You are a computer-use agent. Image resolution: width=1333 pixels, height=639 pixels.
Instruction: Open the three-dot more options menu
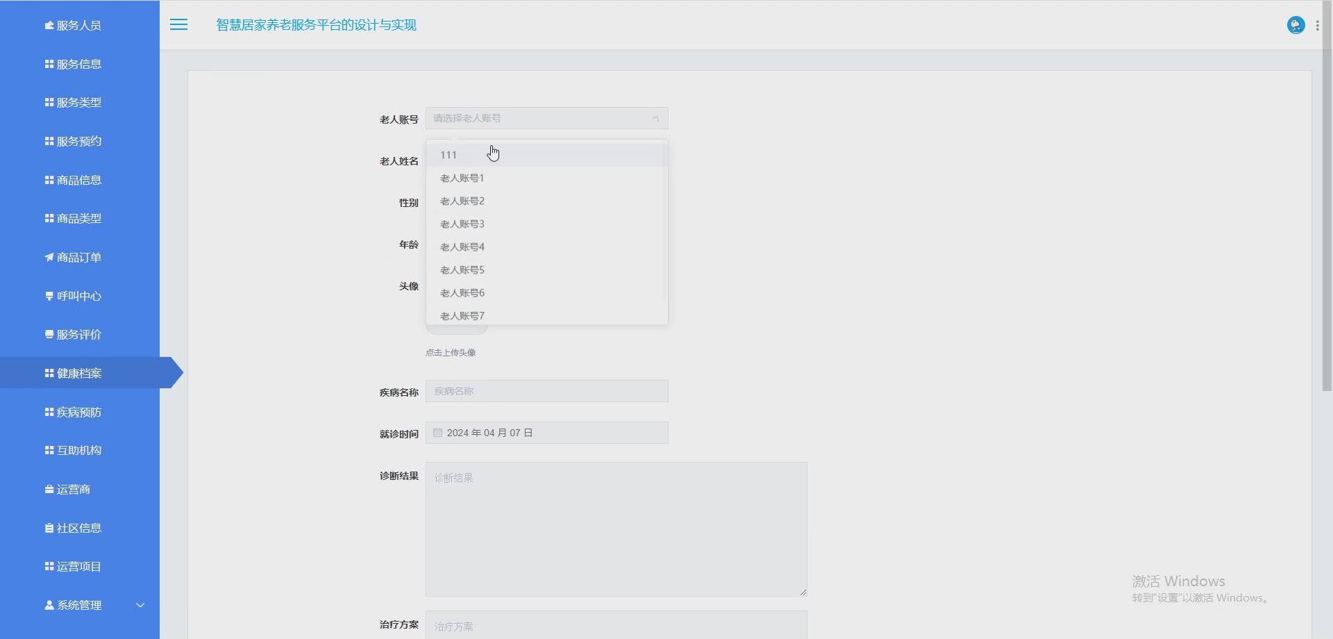[1317, 25]
